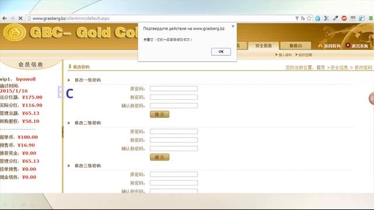The width and height of the screenshot is (374, 210).
Task: Click the 管理总额 ¥65.13 value
Action: coord(30,113)
